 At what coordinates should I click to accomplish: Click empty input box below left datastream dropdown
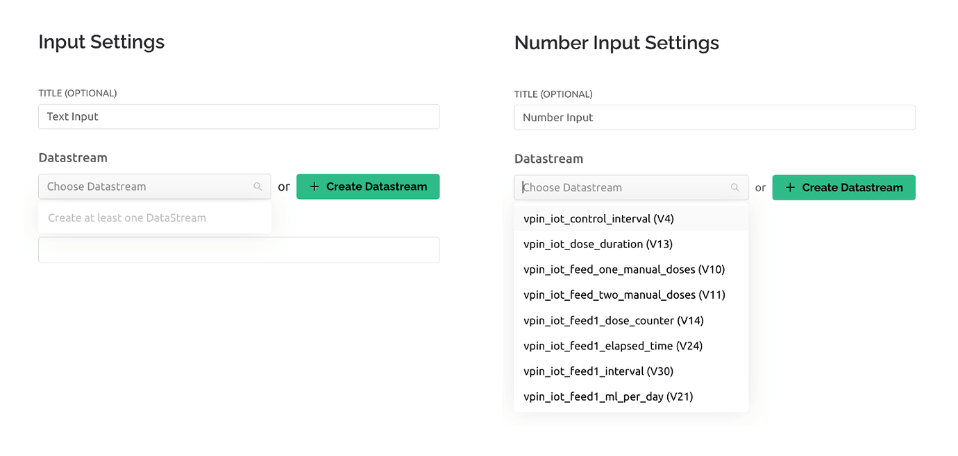pos(239,249)
